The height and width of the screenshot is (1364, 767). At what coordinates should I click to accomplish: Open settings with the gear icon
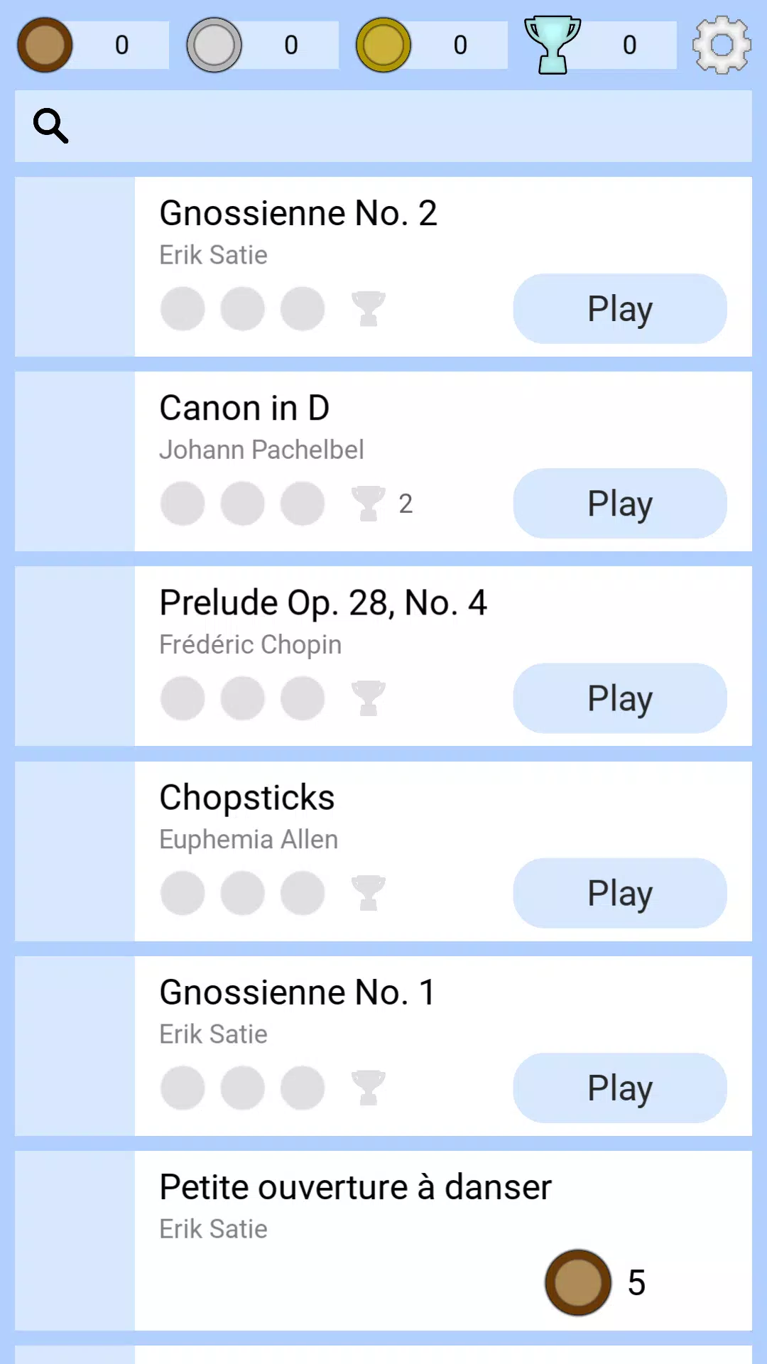(x=722, y=45)
